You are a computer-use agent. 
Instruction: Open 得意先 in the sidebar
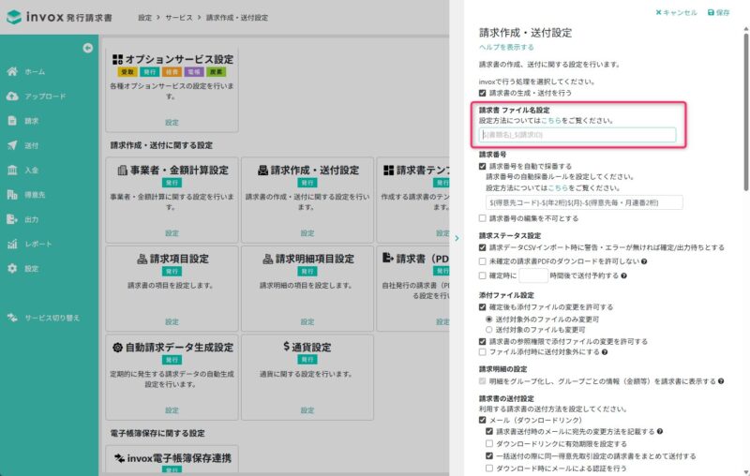tap(35, 195)
